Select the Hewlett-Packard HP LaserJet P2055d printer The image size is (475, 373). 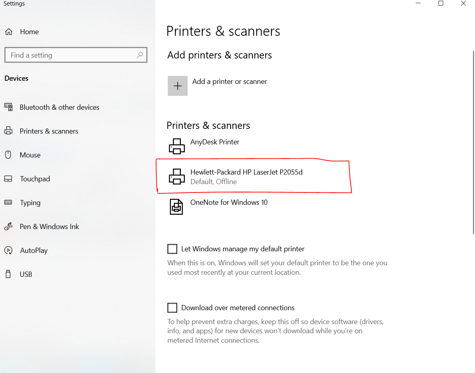coord(246,176)
